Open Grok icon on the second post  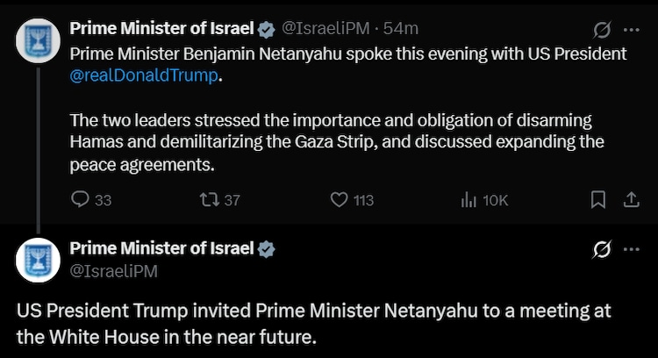(602, 250)
